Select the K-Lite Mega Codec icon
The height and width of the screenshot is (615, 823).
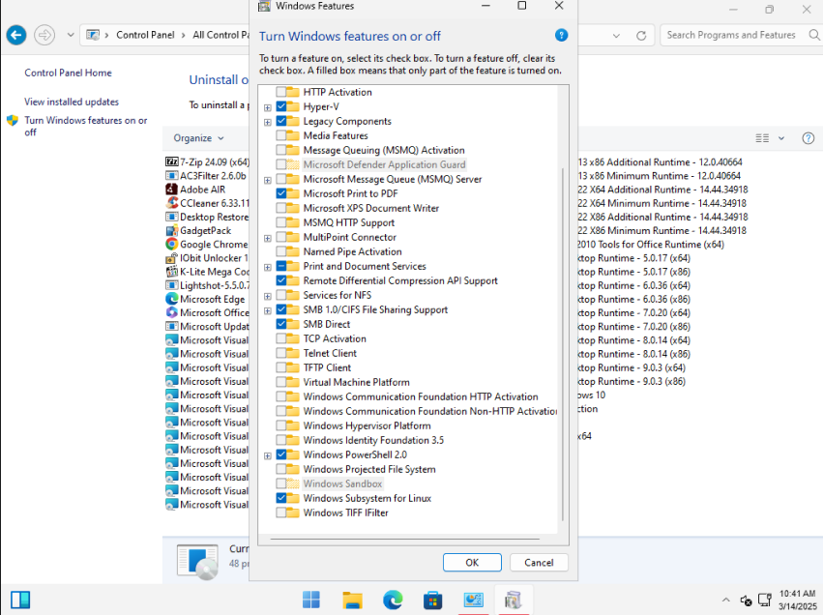click(171, 272)
